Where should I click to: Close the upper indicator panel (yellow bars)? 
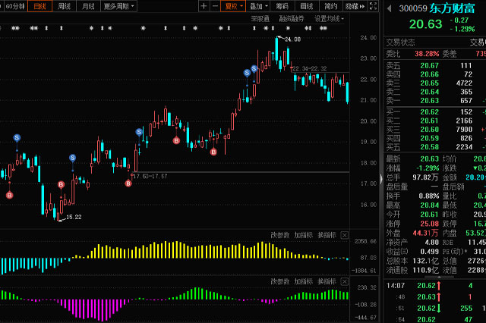[x=344, y=235]
